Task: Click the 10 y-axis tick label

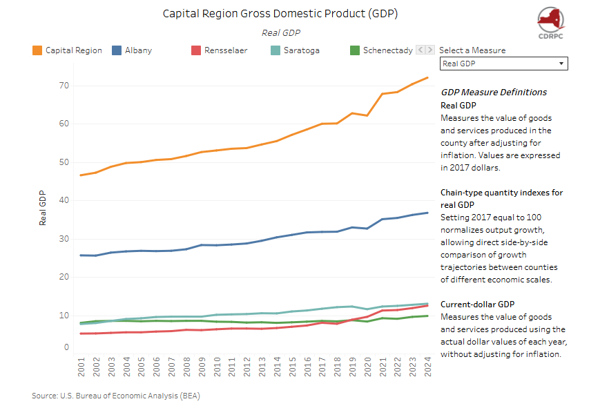Action: [64, 316]
